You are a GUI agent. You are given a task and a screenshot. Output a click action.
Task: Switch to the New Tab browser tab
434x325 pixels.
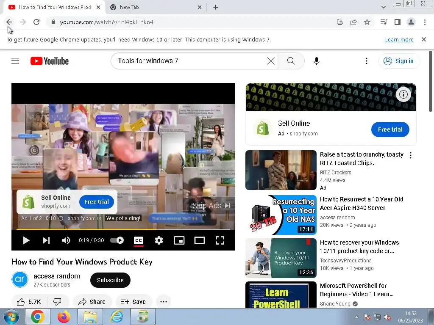pos(155,7)
